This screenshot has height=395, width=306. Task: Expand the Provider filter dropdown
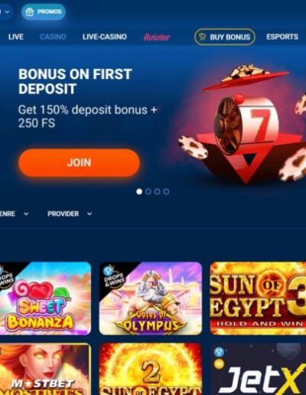(x=70, y=214)
